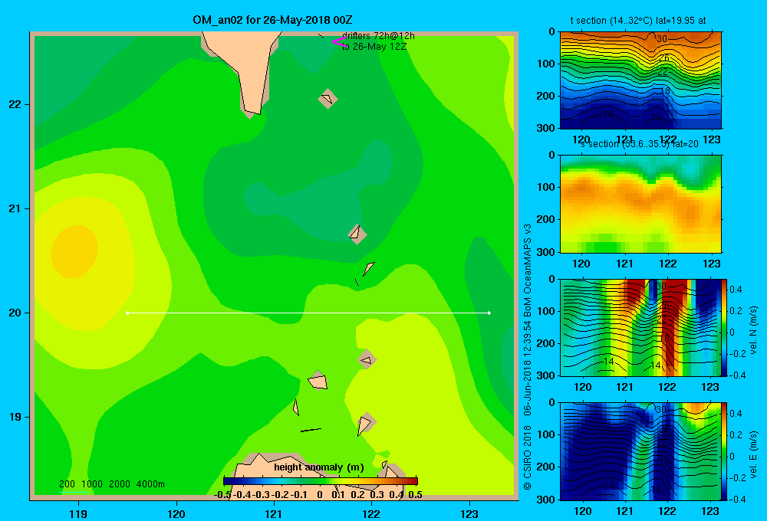The height and width of the screenshot is (521, 767).
Task: Click the left endpoint of the white section line
Action: coord(127,313)
